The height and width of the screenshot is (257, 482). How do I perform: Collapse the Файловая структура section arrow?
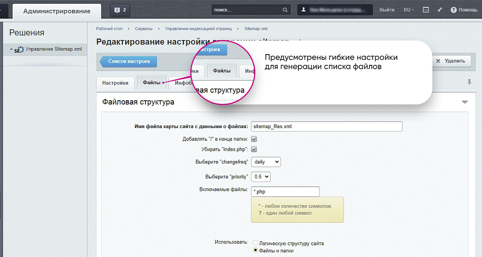point(465,102)
